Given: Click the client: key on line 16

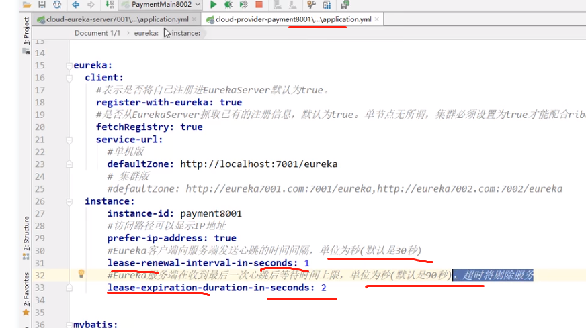Looking at the screenshot, I should point(104,78).
